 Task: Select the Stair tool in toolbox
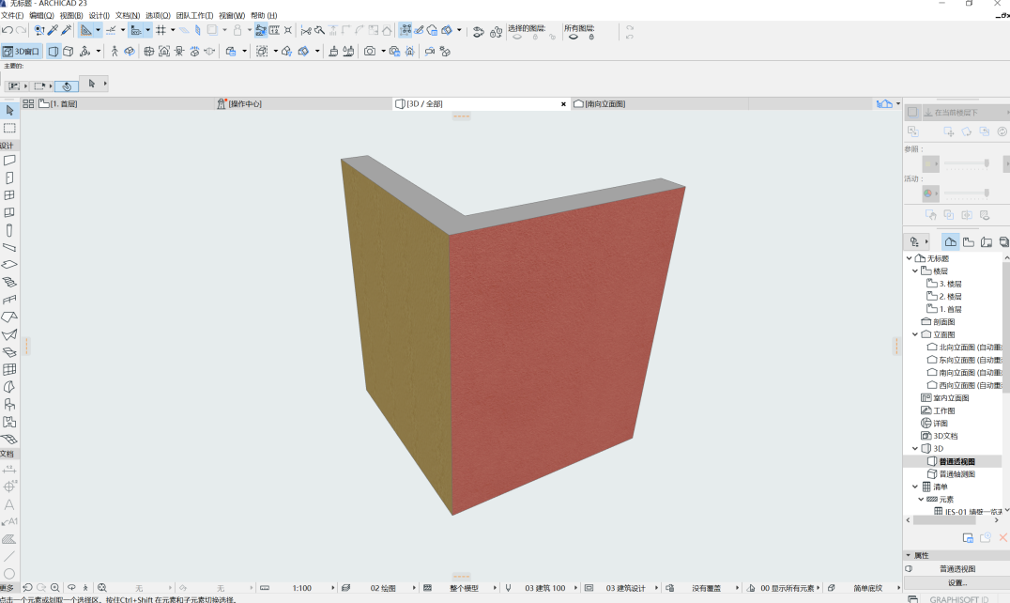(9, 282)
